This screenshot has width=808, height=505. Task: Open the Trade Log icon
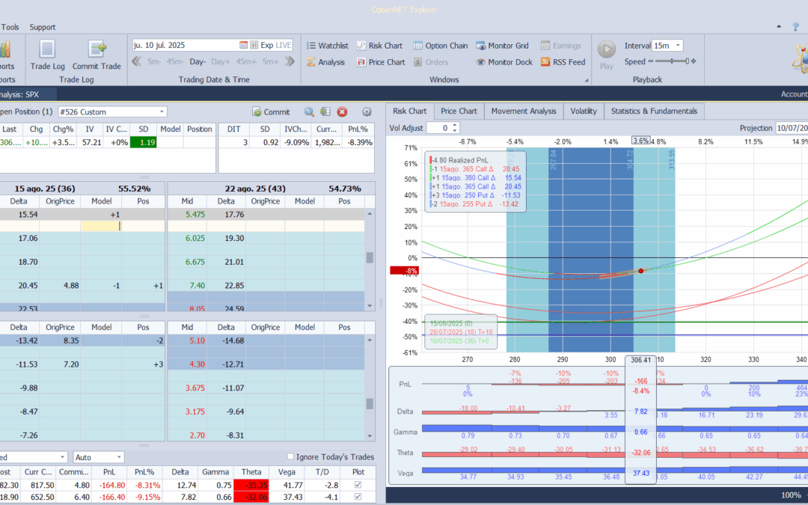[47, 49]
